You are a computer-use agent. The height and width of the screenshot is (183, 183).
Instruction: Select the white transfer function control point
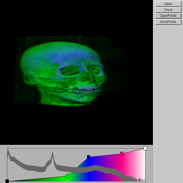(x=145, y=148)
